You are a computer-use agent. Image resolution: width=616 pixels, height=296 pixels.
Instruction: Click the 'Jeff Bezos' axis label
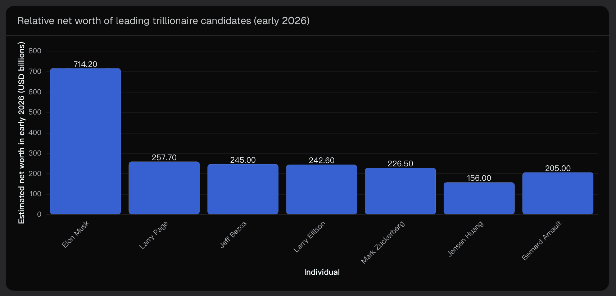click(x=233, y=234)
